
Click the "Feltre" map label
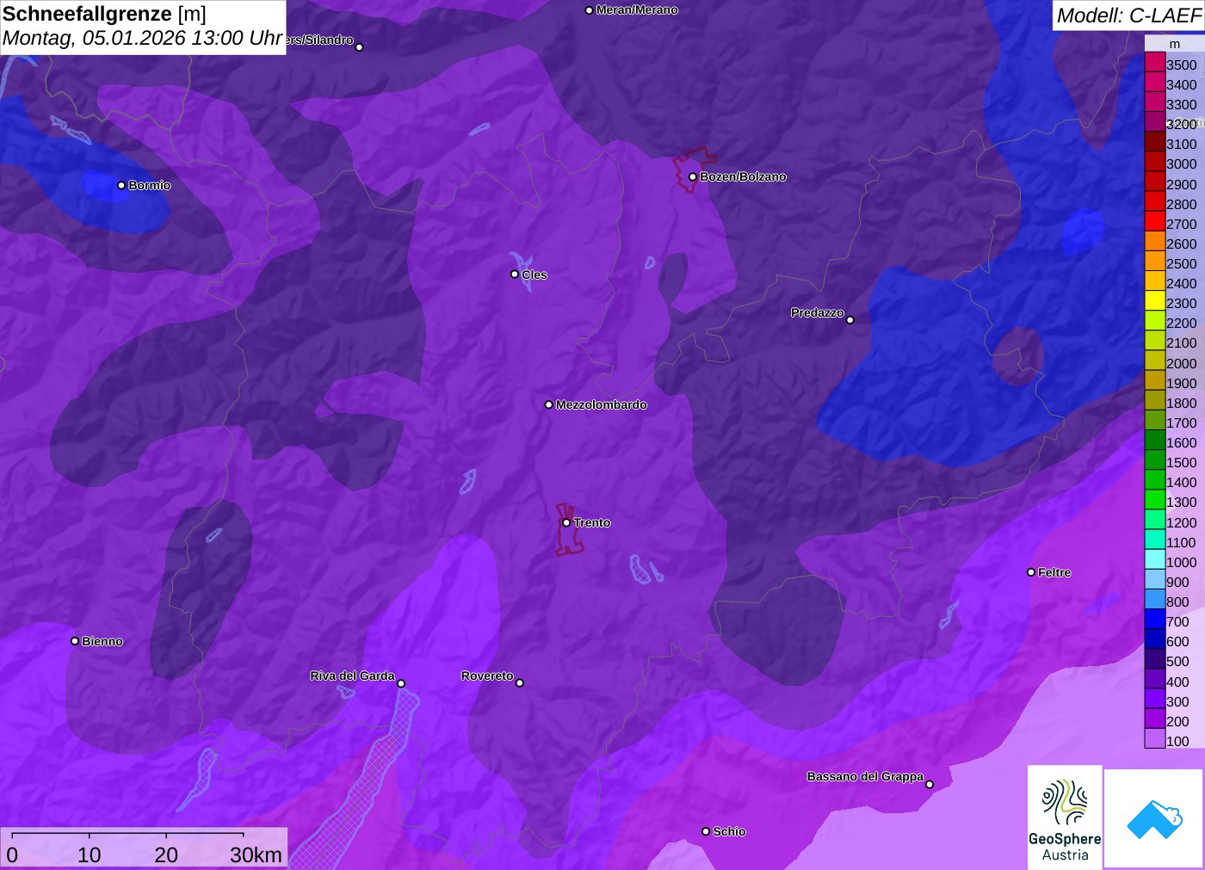pyautogui.click(x=1054, y=572)
